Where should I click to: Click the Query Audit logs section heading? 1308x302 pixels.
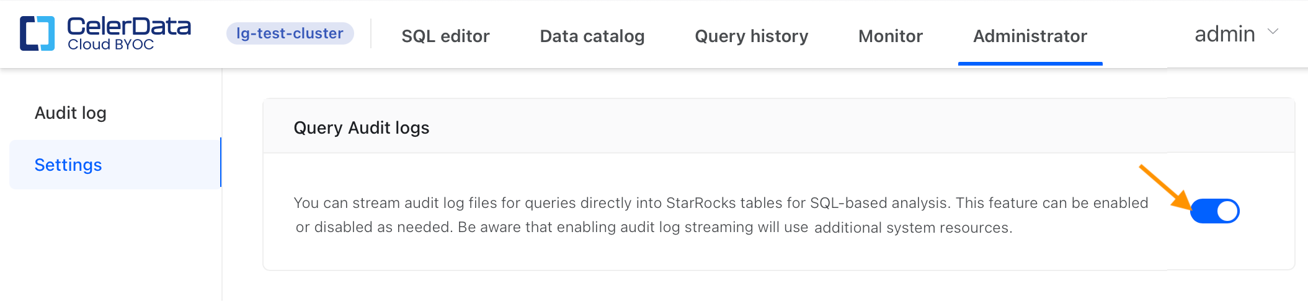tap(362, 128)
